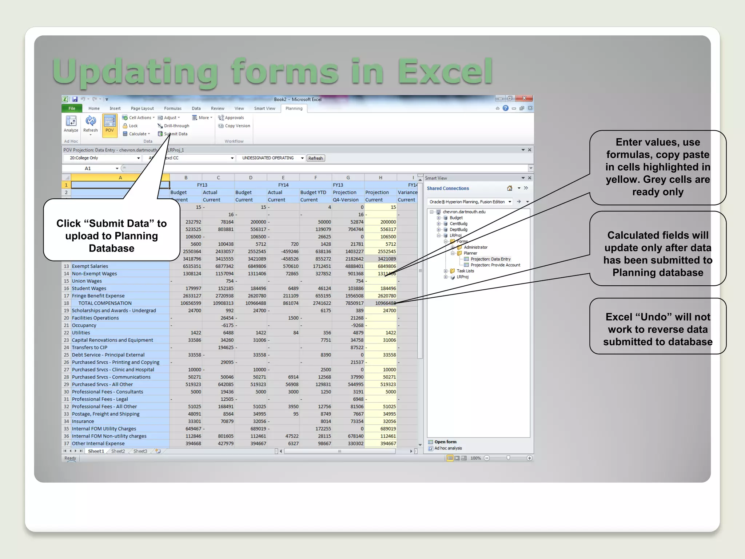Switch to Page Layout view status icon
The image size is (745, 559).
[x=457, y=458]
